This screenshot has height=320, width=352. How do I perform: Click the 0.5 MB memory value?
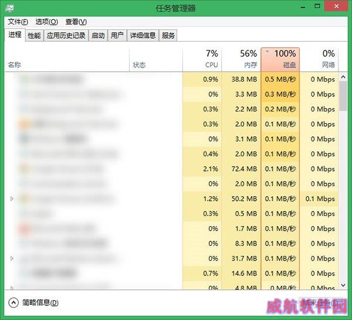point(246,214)
